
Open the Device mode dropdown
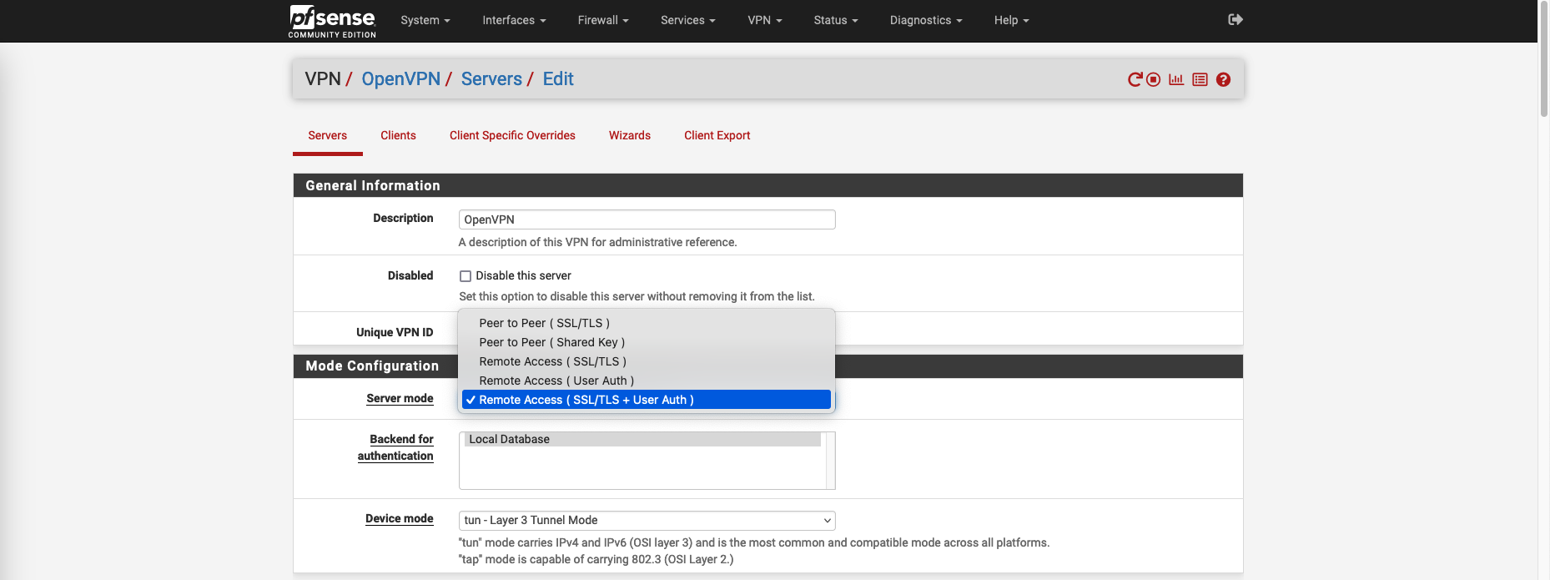(647, 520)
